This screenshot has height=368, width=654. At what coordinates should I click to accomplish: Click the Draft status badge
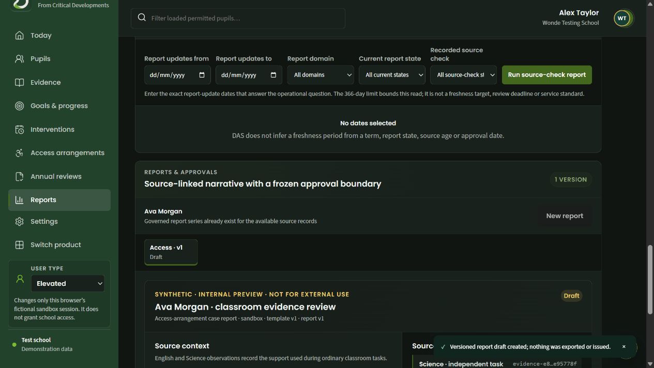(x=571, y=296)
